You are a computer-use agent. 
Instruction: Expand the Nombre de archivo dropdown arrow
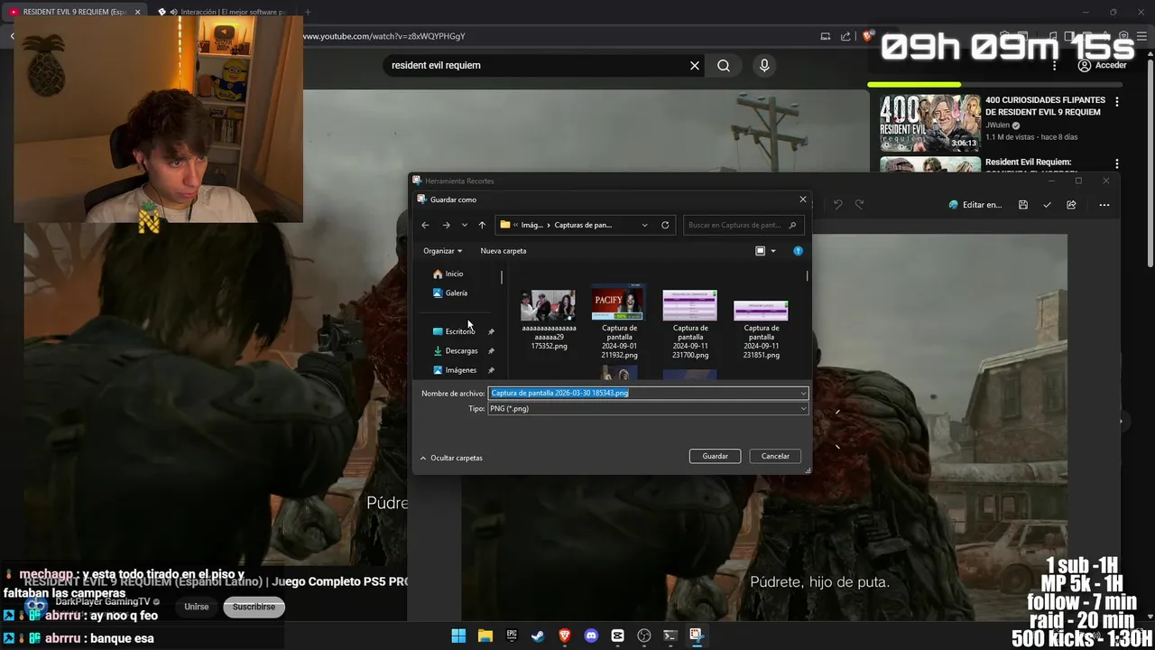(803, 393)
